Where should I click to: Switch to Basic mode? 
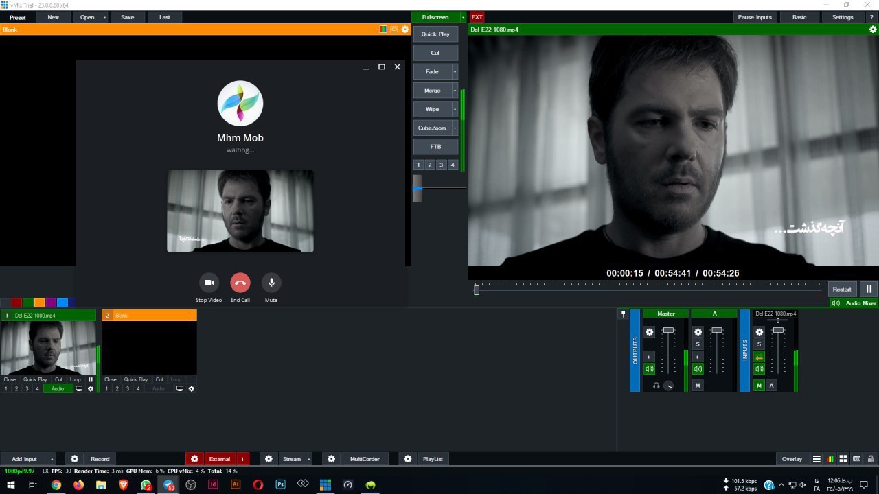(x=799, y=17)
